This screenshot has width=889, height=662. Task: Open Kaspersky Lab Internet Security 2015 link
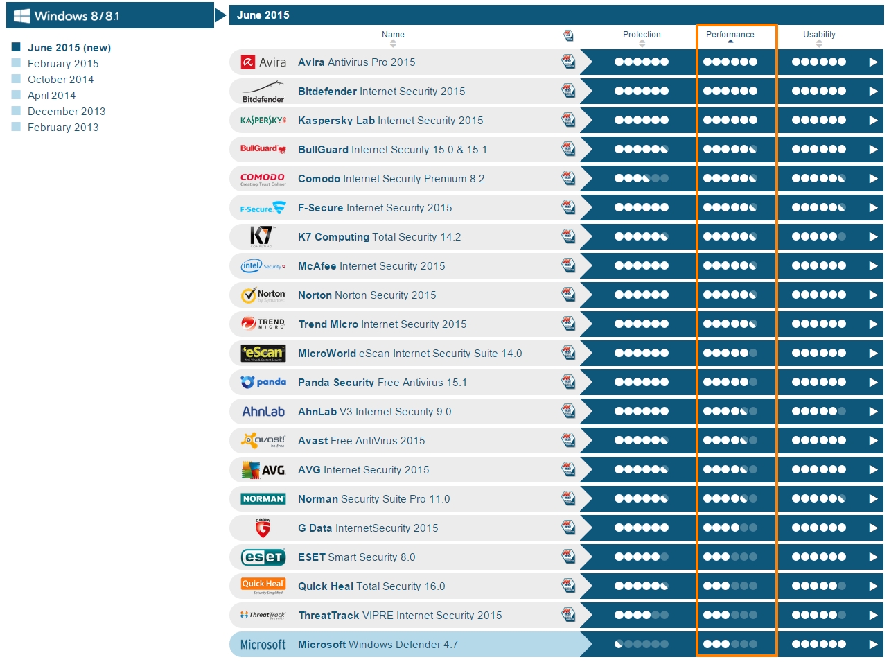[x=391, y=121]
